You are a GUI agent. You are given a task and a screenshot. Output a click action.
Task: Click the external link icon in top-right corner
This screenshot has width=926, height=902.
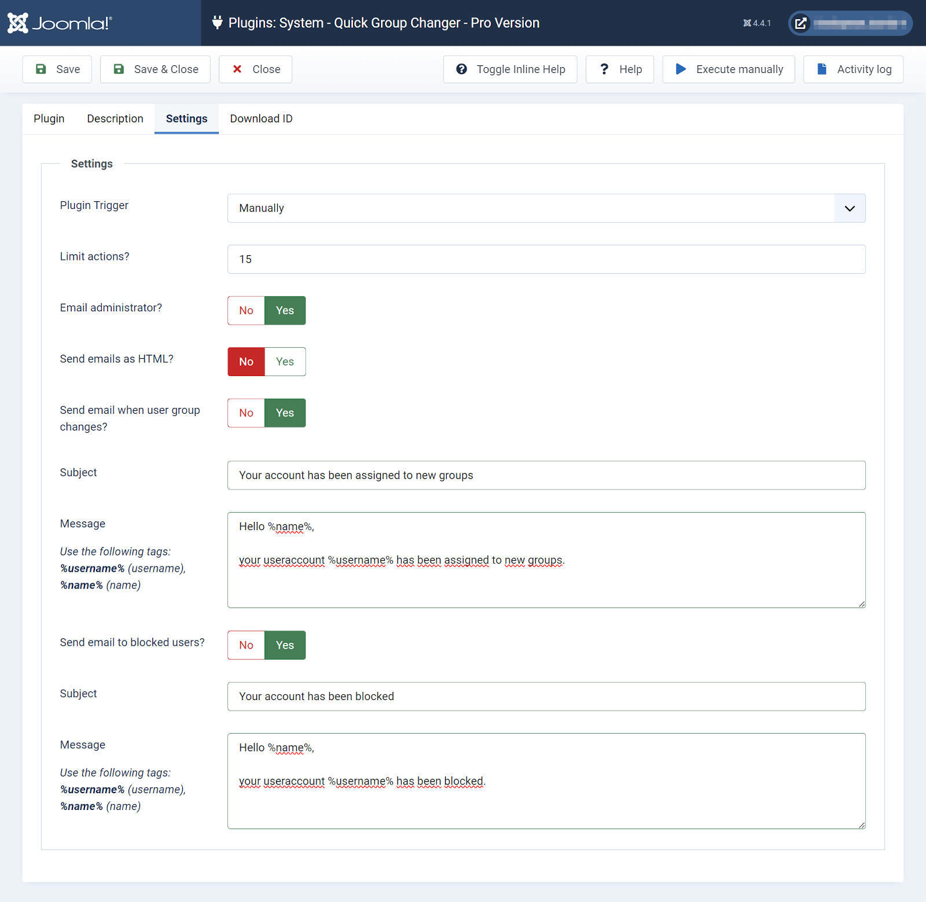point(801,23)
